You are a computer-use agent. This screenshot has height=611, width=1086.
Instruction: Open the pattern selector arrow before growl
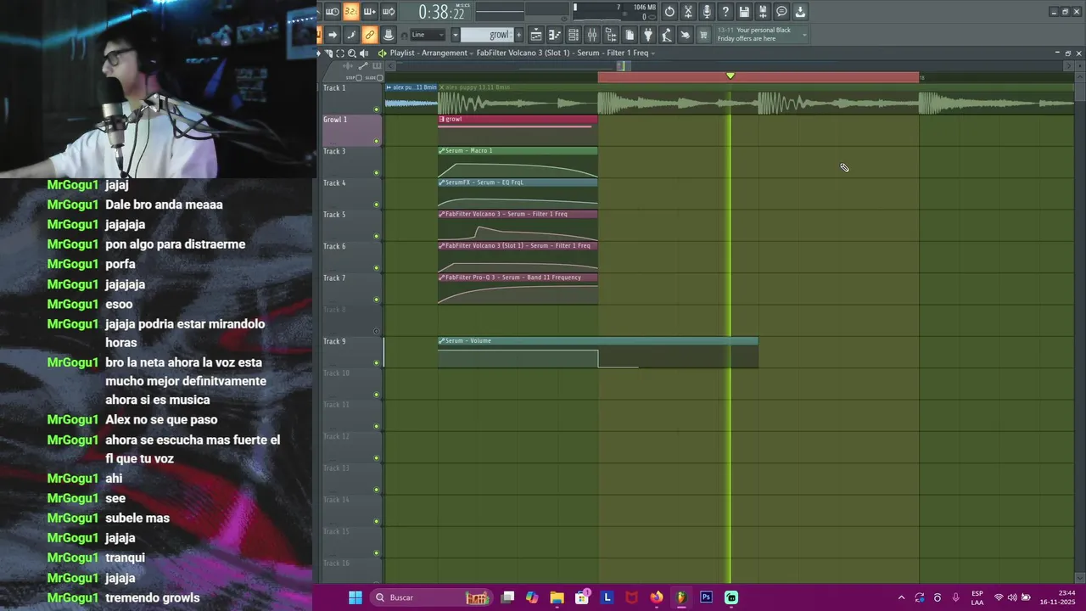(455, 35)
